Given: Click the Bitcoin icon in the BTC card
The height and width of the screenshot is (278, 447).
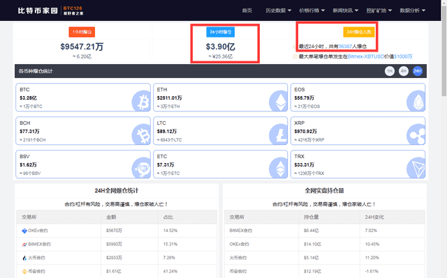Looking at the screenshot, I should [x=141, y=101].
